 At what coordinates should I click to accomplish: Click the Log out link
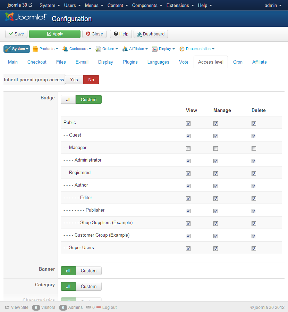point(109,307)
